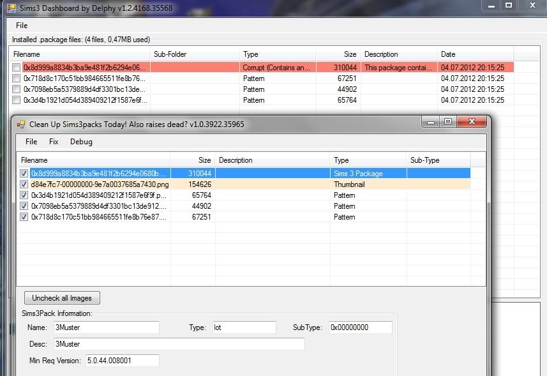This screenshot has width=547, height=376.
Task: Sort Dashboard list by Date column header
Action: tap(475, 54)
